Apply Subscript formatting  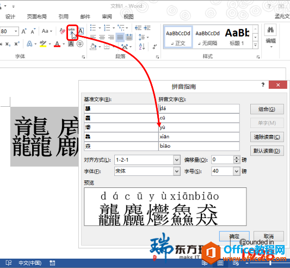point(8,44)
